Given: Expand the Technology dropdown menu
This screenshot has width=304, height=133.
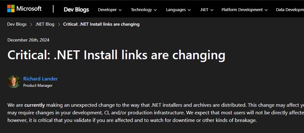Looking at the screenshot, I should (144, 10).
